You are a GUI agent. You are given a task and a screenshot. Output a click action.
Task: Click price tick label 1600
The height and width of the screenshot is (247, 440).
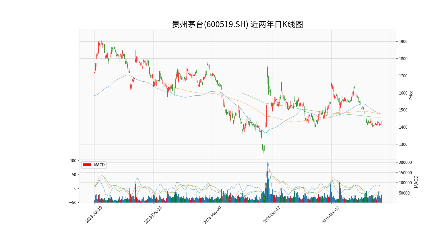(x=403, y=93)
